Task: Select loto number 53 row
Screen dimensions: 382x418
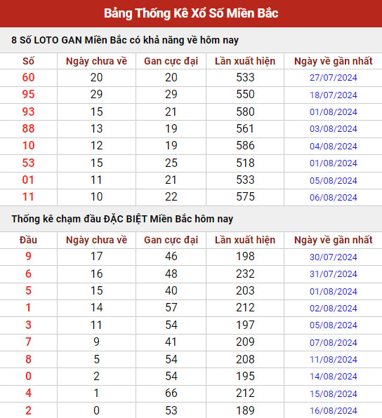Action: 191,163
